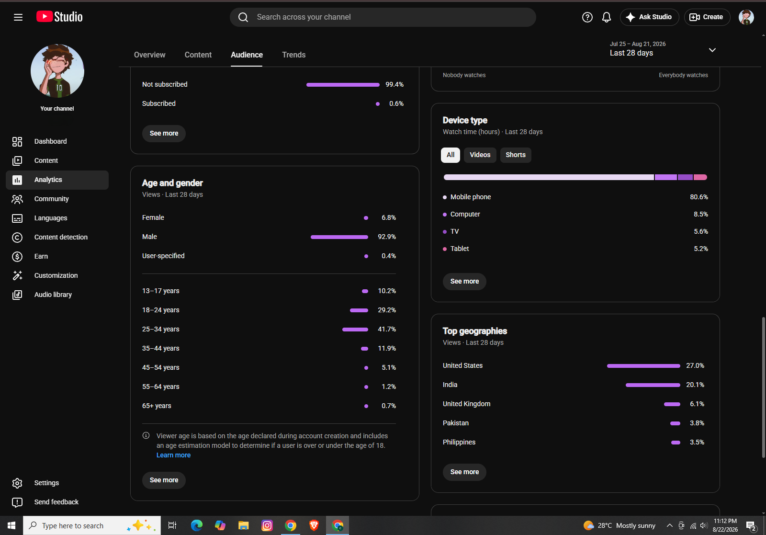Click the 18–24 years age row
Image resolution: width=766 pixels, height=535 pixels.
[x=269, y=310]
